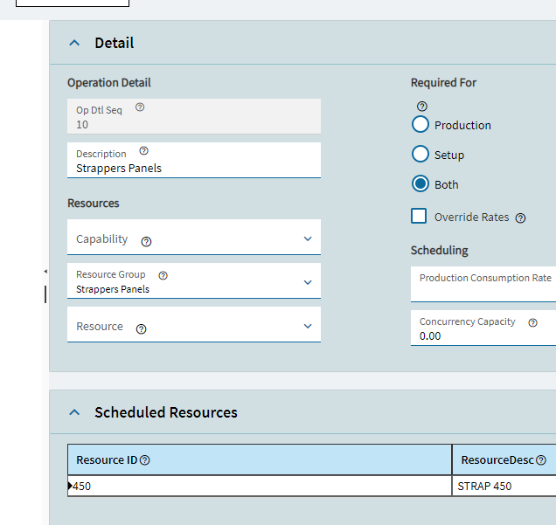
Task: Select the Setup radio button
Action: pyautogui.click(x=420, y=155)
